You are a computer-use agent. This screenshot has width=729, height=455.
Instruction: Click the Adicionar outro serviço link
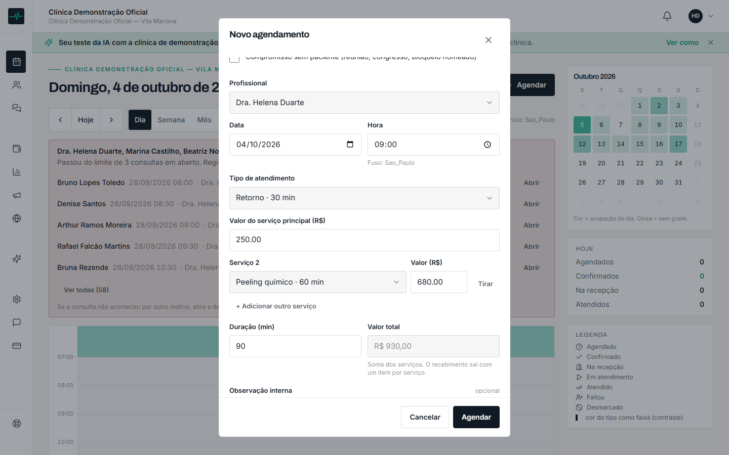click(276, 306)
